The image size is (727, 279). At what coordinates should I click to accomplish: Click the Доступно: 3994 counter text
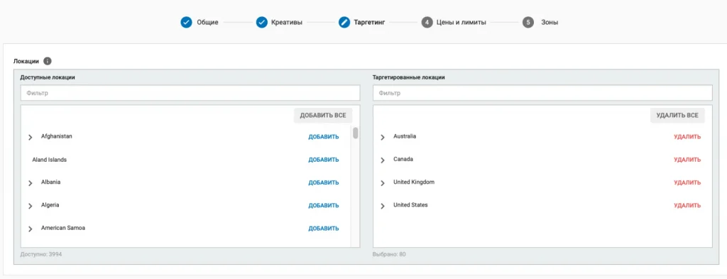point(40,254)
